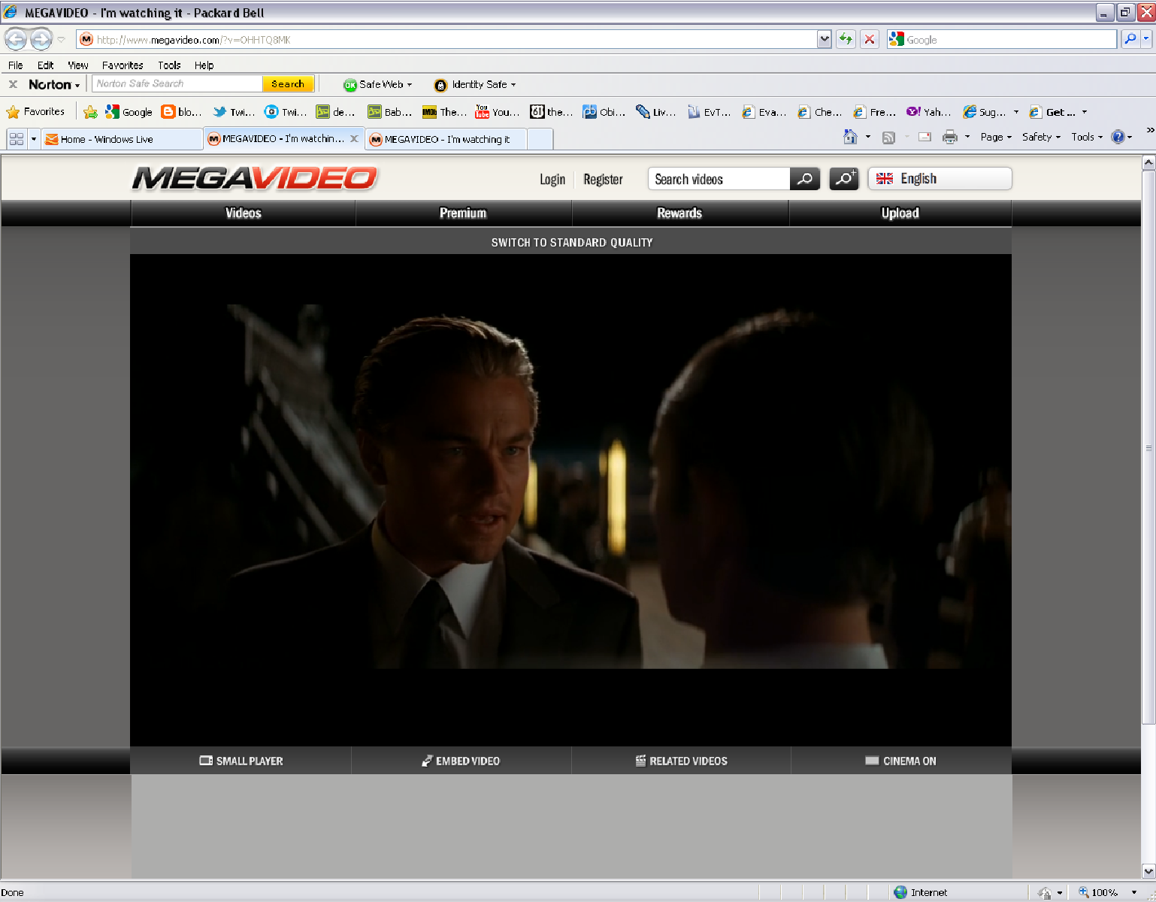Open the Quick Tabs list dropdown arrow
The image size is (1156, 902).
click(x=34, y=139)
